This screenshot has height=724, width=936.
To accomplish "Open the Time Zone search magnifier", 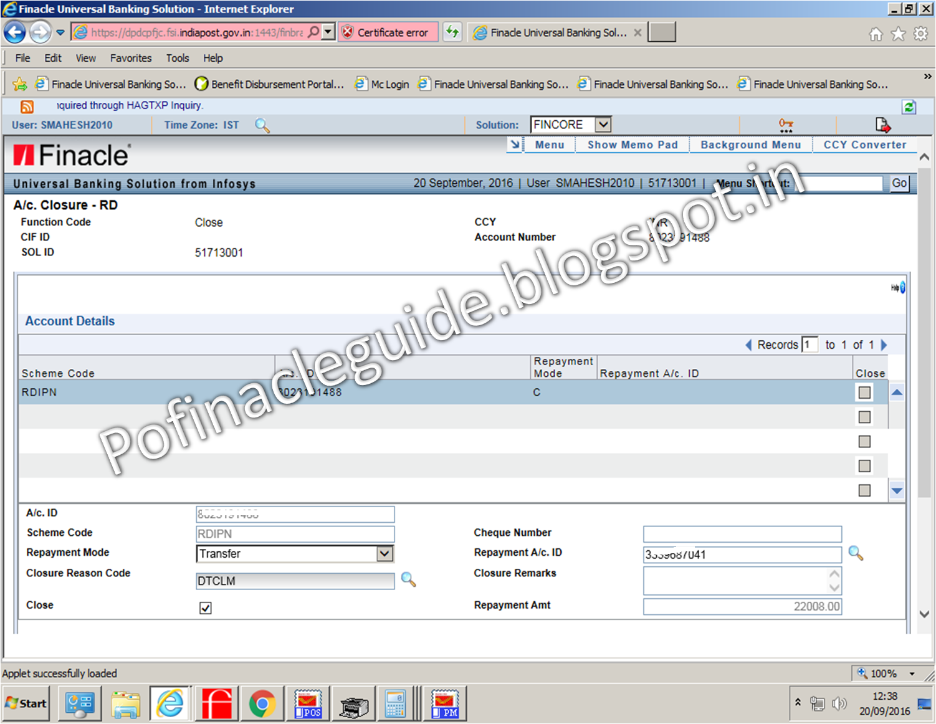I will 262,126.
